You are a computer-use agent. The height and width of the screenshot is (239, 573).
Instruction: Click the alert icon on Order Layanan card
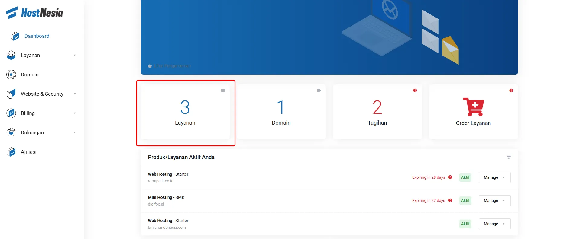coord(511,91)
